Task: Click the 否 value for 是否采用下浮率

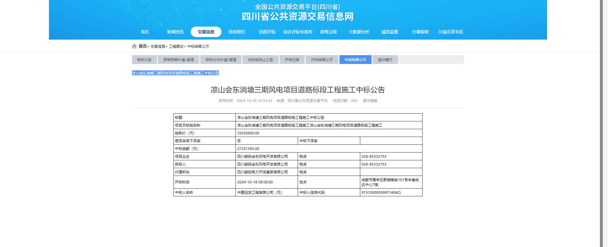Action: tap(239, 141)
